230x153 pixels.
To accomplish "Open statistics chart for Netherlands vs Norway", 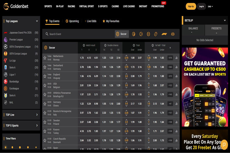I will (x=177, y=58).
